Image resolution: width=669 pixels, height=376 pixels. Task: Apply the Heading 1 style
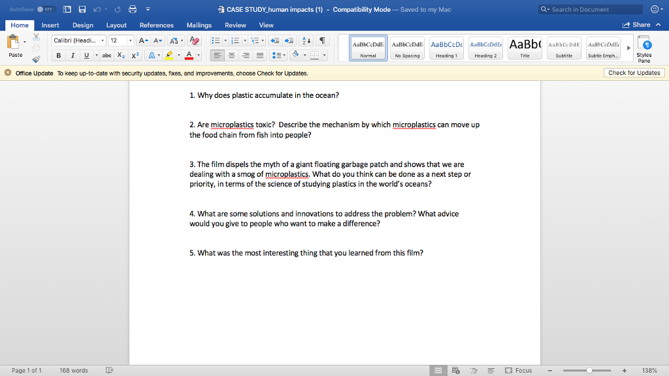(446, 48)
